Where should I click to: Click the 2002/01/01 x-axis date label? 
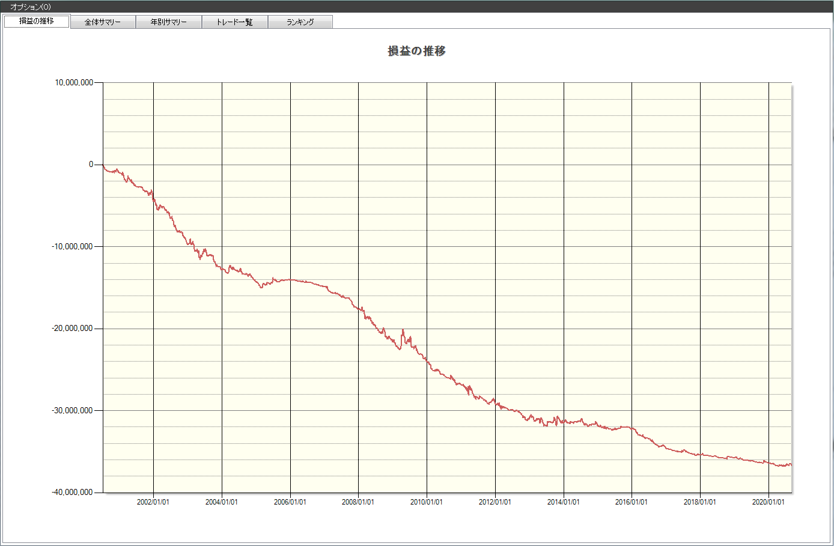[x=153, y=502]
